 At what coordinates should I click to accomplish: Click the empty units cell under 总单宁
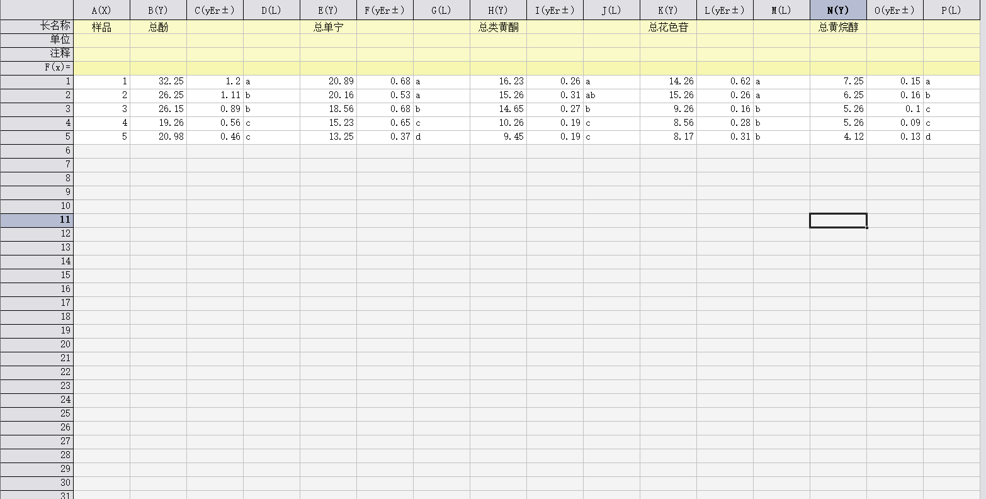pos(328,40)
